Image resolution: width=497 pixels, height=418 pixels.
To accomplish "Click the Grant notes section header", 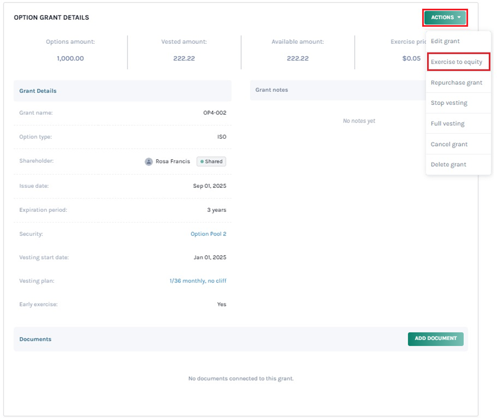I will click(x=272, y=90).
